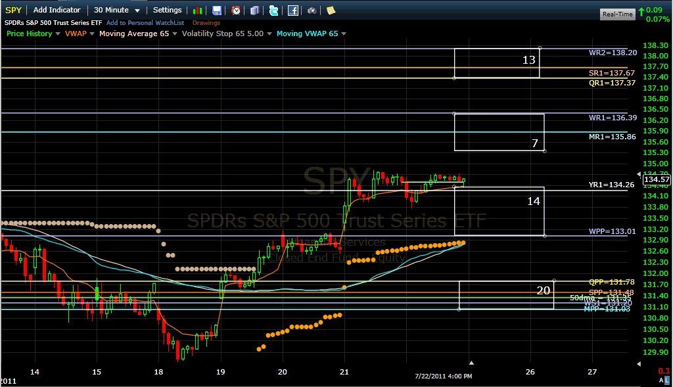
Task: Select the Volatility Stop 65 5.00 label
Action: pos(222,34)
